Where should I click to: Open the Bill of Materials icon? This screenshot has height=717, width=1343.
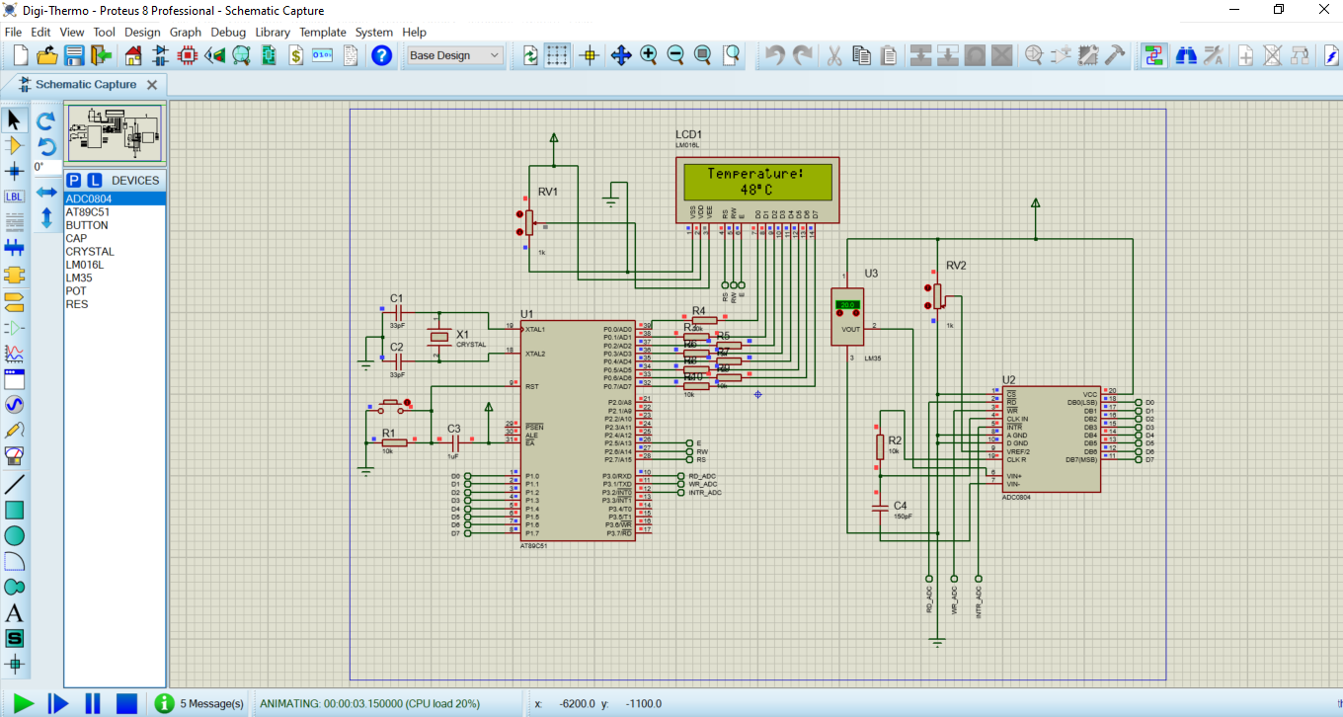click(x=296, y=55)
